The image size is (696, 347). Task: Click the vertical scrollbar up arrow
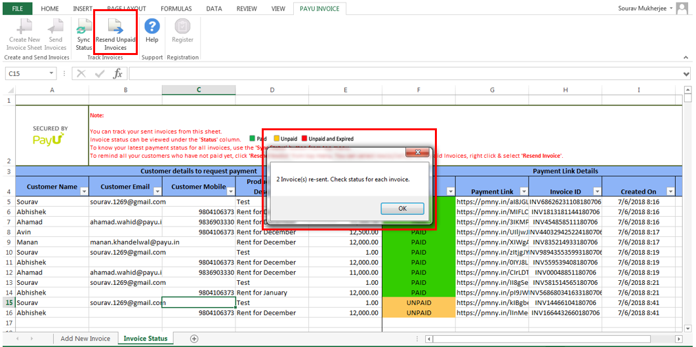coord(688,89)
